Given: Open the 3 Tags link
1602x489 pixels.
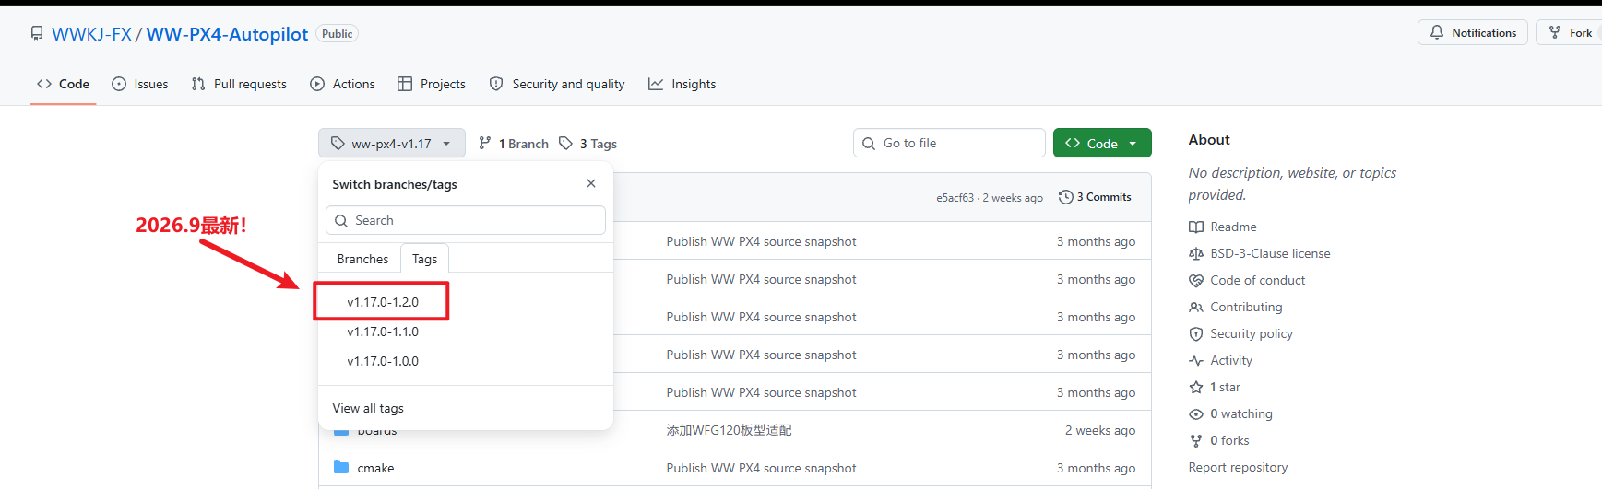Looking at the screenshot, I should coord(588,144).
